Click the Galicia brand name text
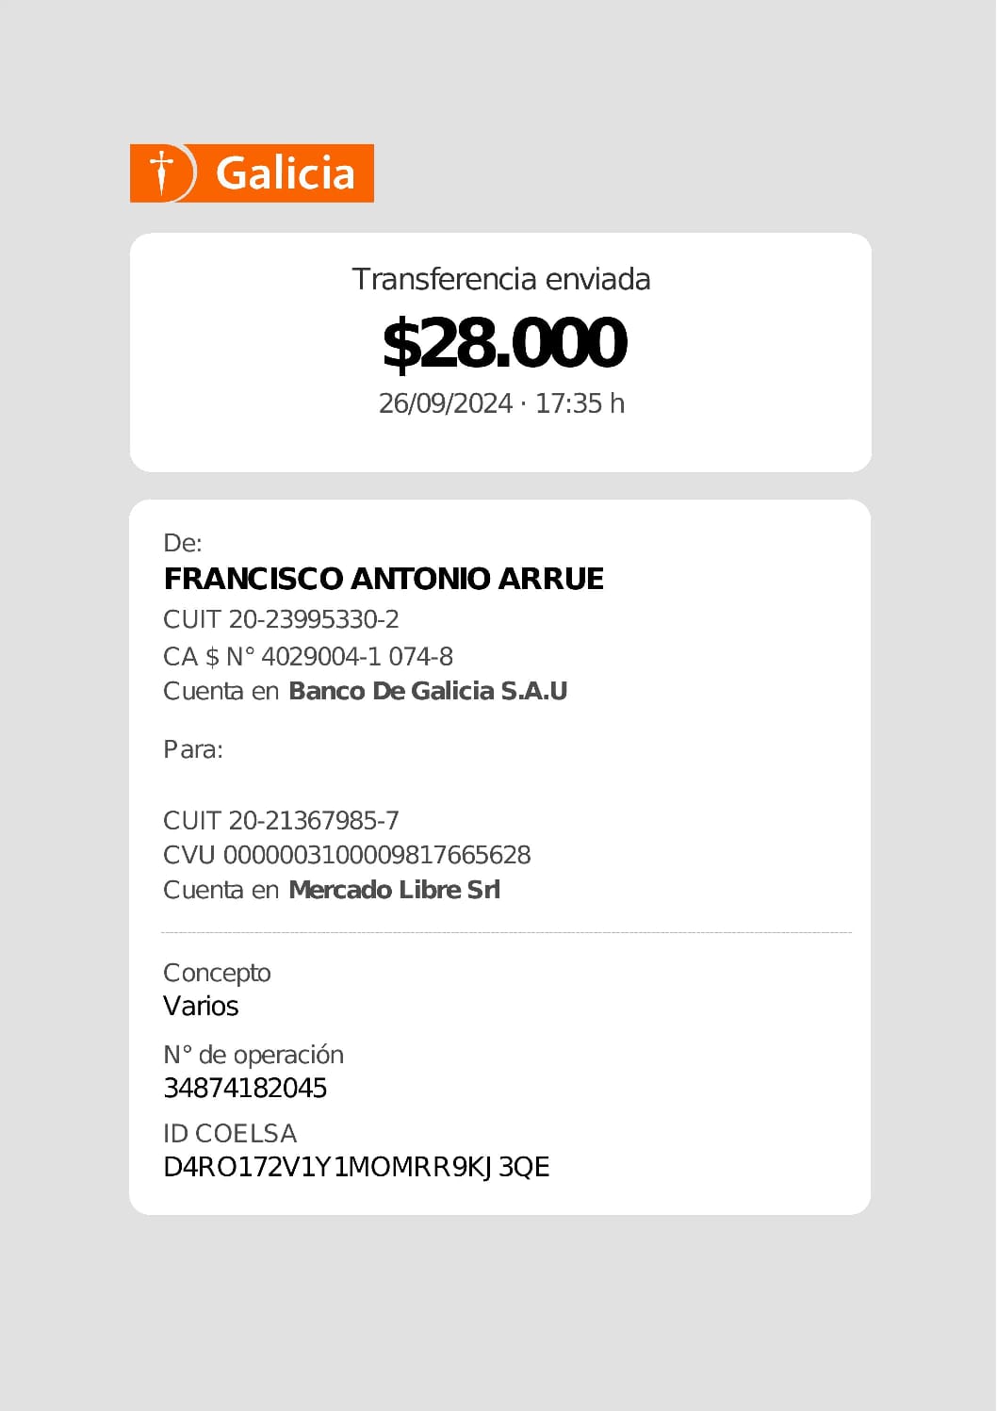997x1411 pixels. click(x=285, y=173)
